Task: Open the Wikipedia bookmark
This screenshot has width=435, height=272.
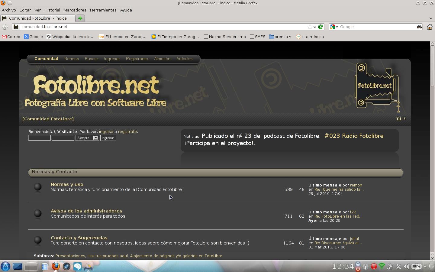Action: [70, 37]
